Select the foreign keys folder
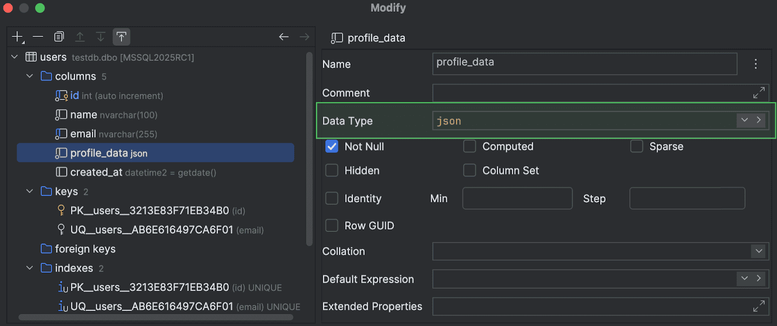 [85, 249]
